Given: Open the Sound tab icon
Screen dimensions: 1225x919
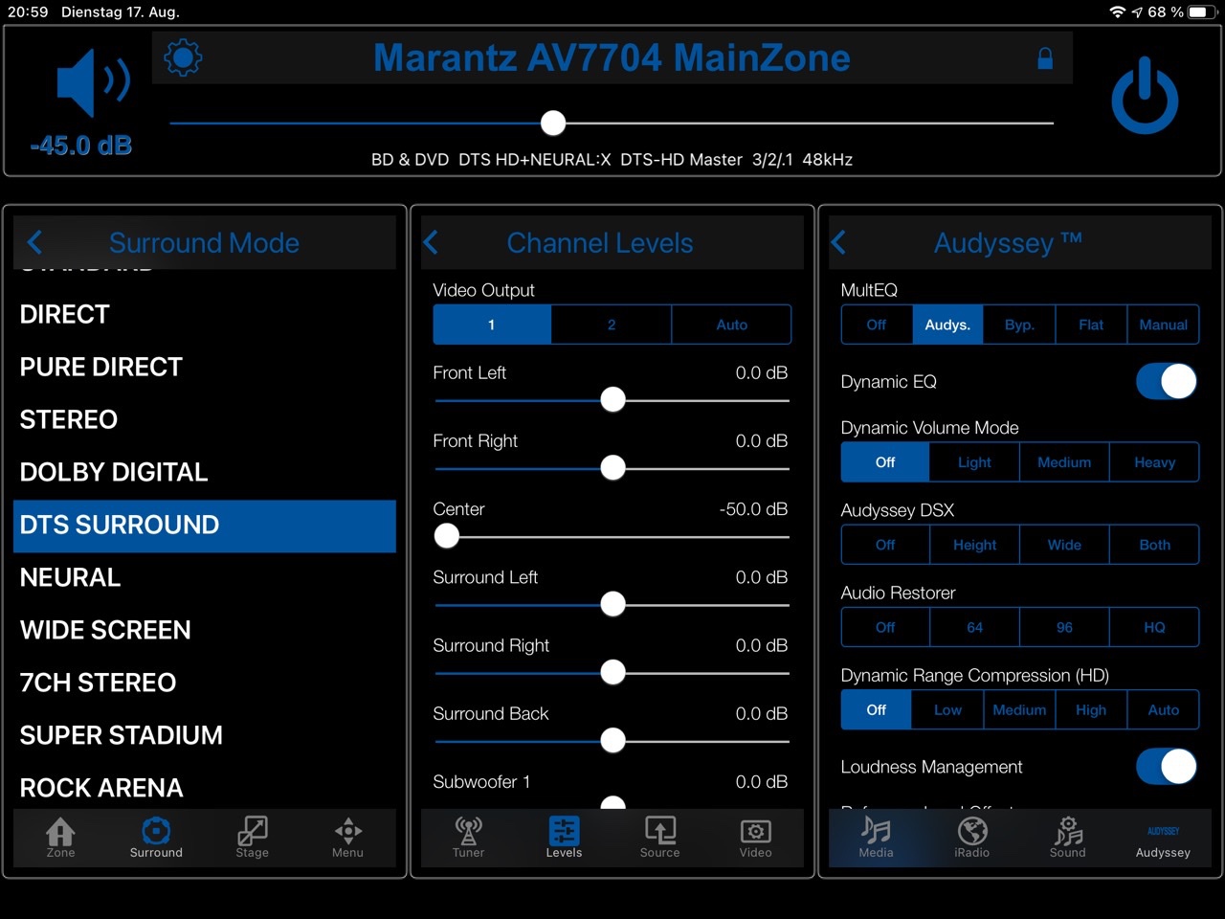Looking at the screenshot, I should pyautogui.click(x=1067, y=837).
